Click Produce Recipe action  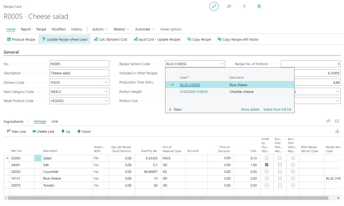(21, 39)
